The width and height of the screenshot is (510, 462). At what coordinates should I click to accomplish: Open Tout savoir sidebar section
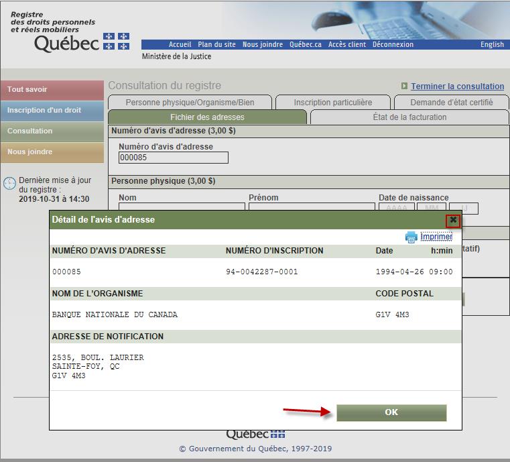point(52,90)
